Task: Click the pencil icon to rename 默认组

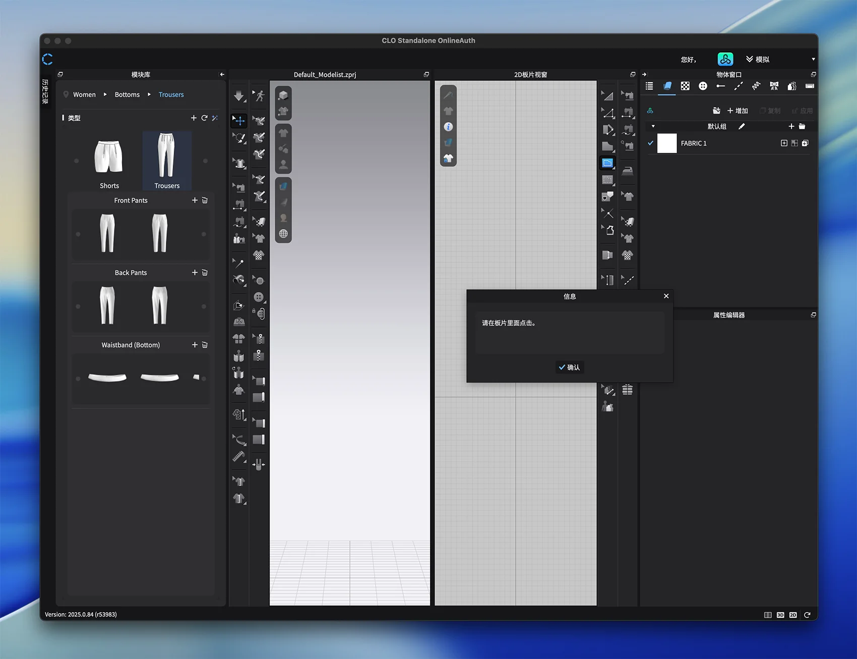Action: click(x=742, y=127)
